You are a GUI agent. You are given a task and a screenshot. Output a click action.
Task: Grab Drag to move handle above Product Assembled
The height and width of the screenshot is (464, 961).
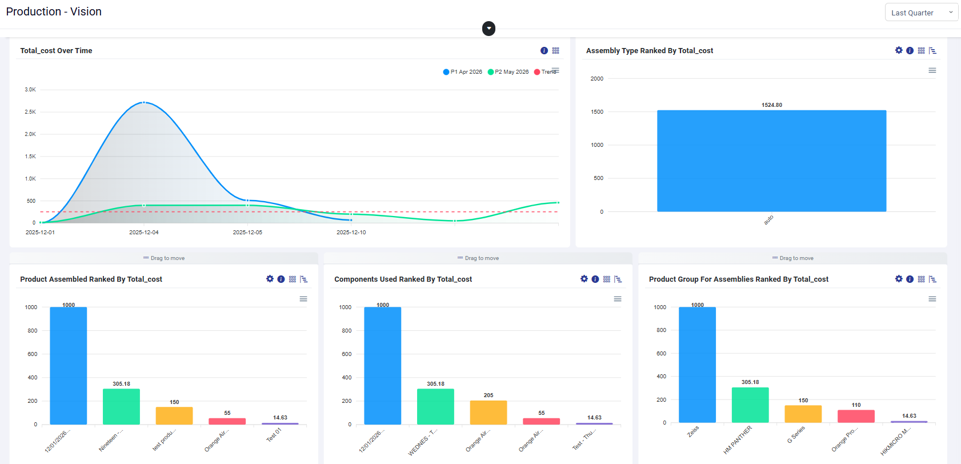point(164,258)
